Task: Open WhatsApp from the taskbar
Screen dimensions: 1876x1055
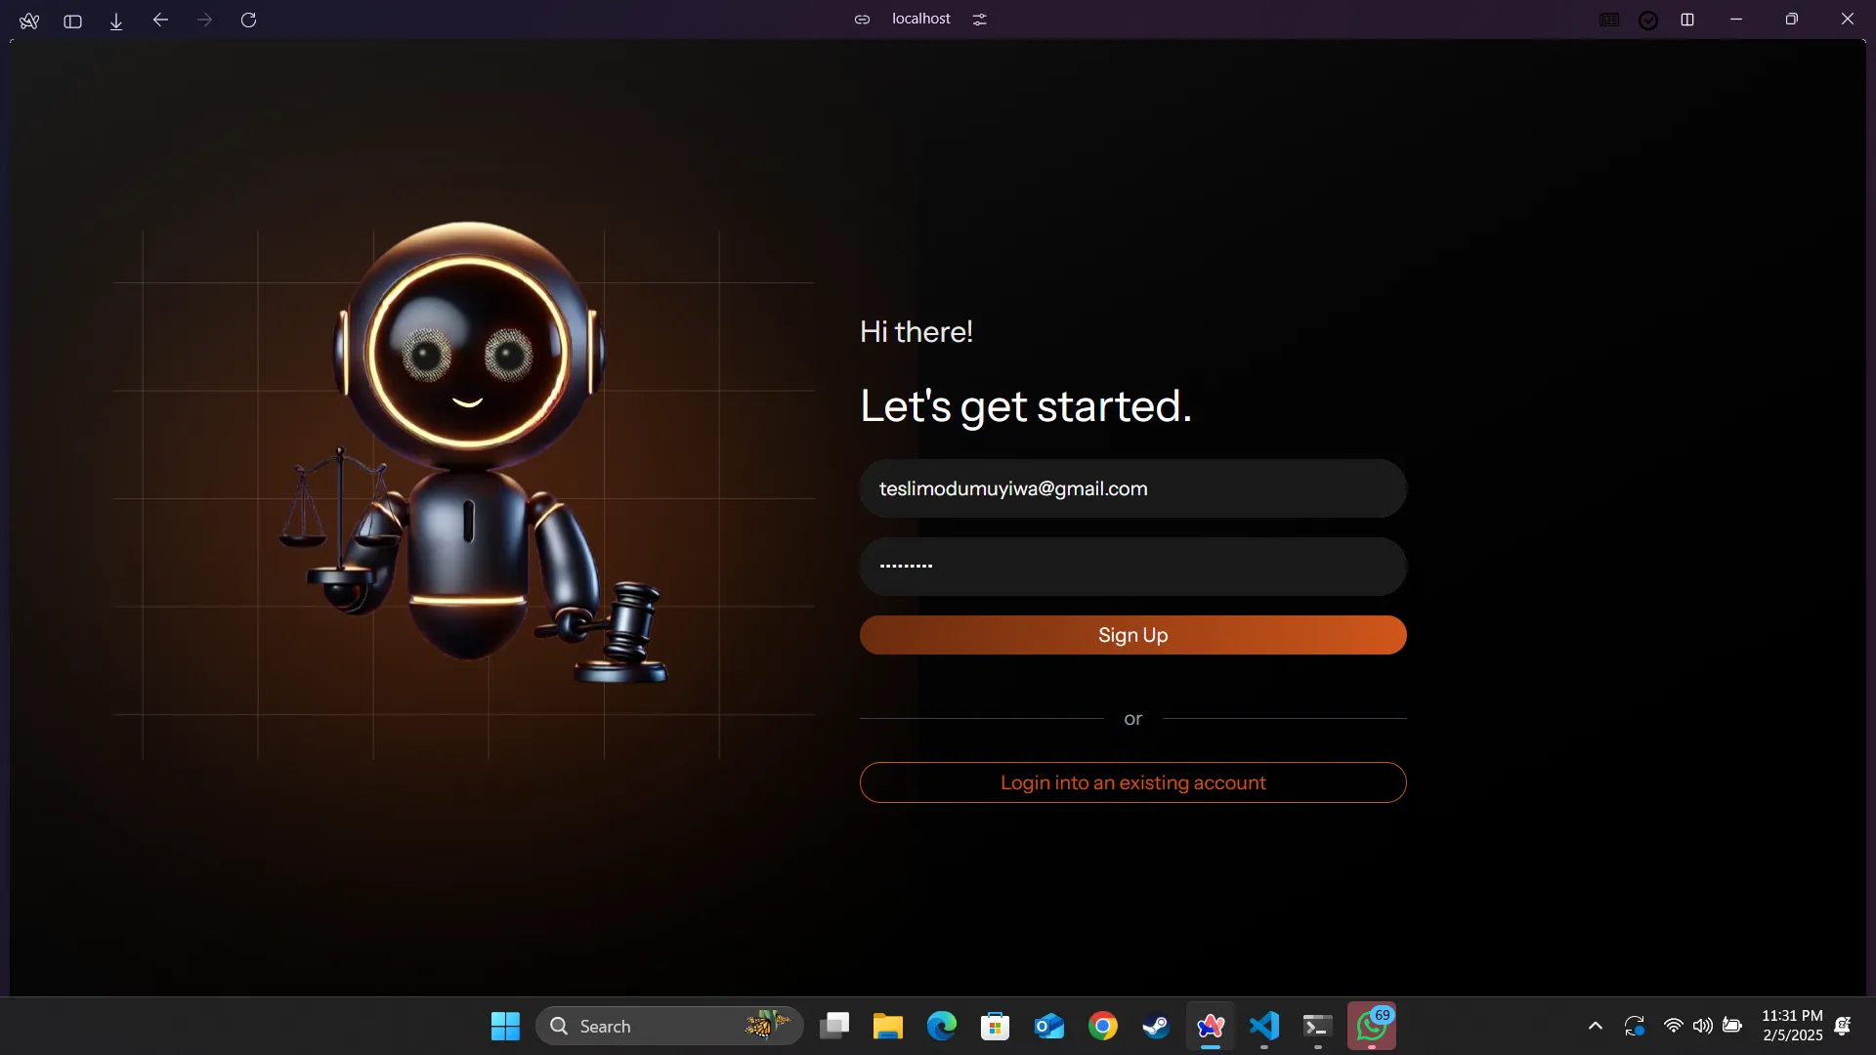Action: (x=1371, y=1026)
